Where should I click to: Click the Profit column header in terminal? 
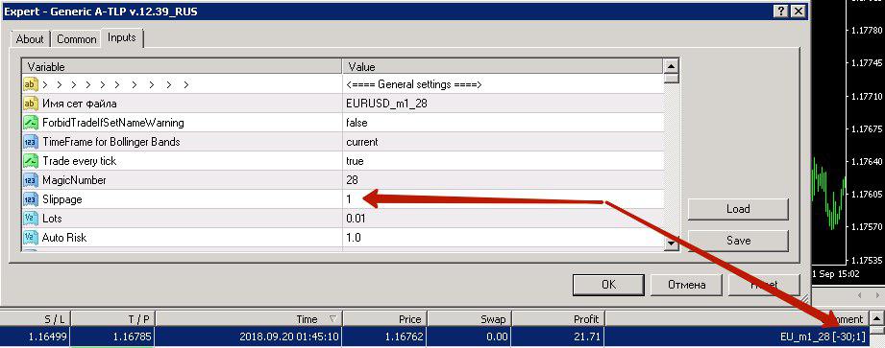click(x=558, y=318)
